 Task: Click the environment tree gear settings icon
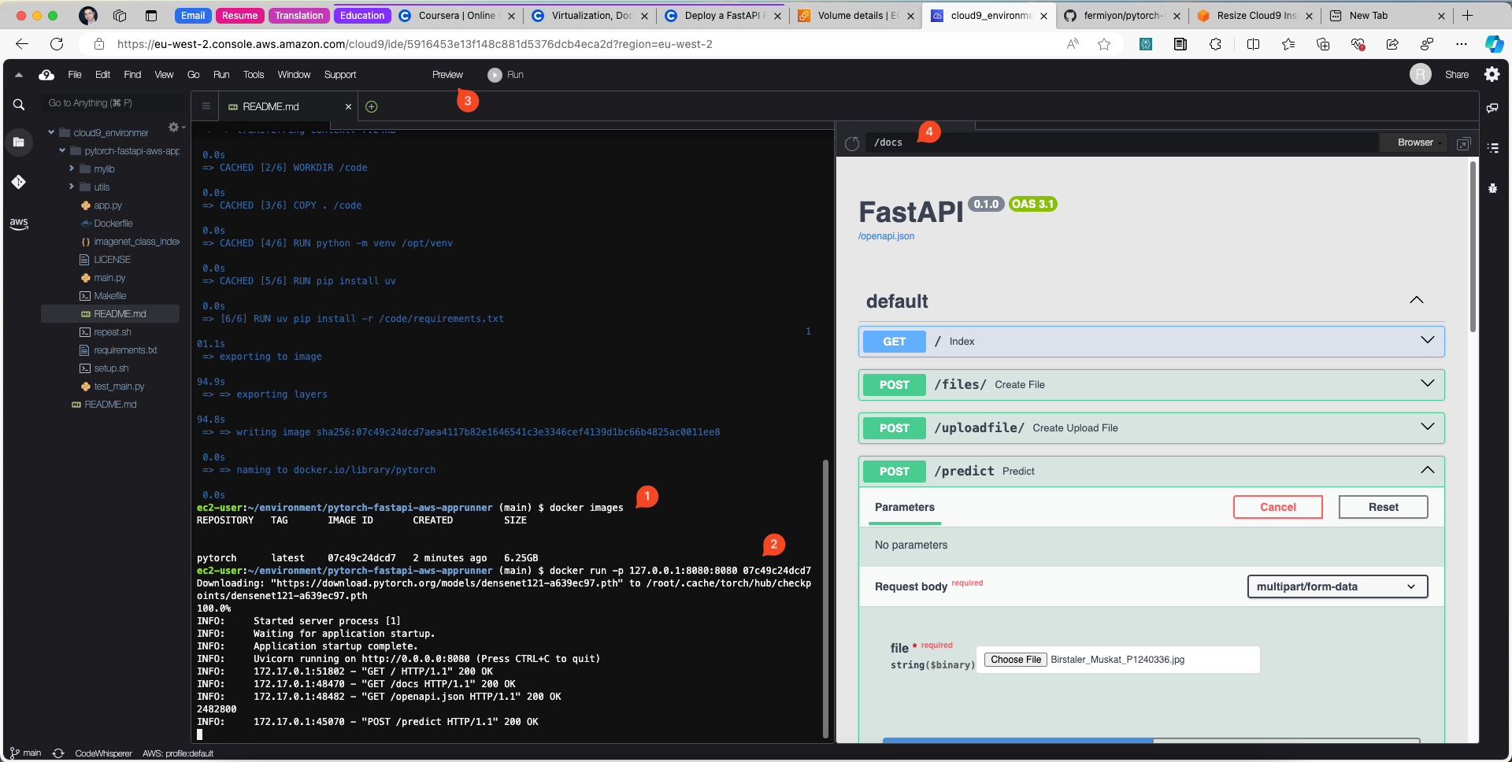174,128
